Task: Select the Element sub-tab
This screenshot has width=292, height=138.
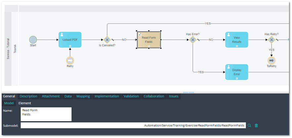Action: point(25,103)
